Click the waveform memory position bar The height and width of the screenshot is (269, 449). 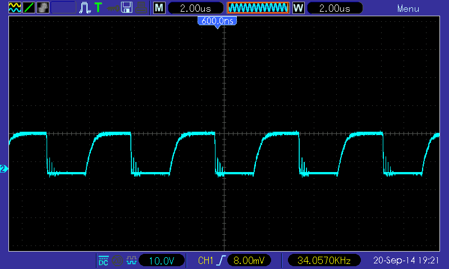click(258, 8)
